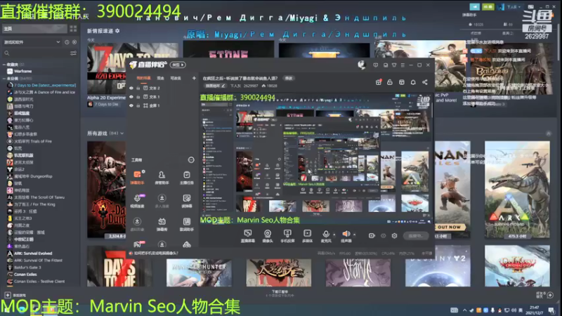Click the 添加游戏 button at the Steam bottom left

(x=15, y=295)
